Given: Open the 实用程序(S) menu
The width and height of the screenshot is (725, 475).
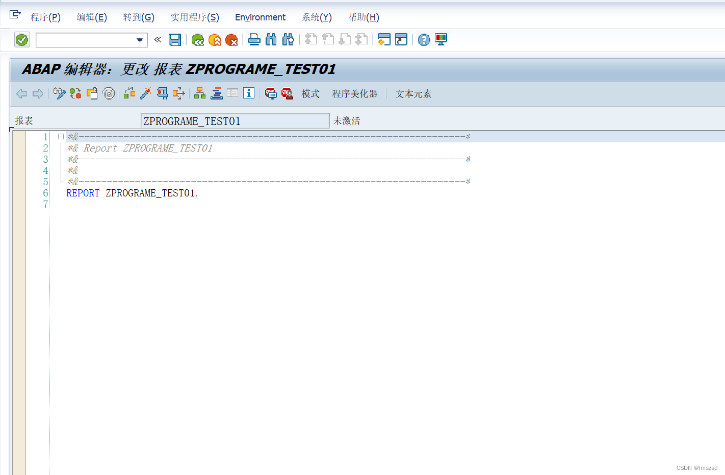Looking at the screenshot, I should click(195, 17).
